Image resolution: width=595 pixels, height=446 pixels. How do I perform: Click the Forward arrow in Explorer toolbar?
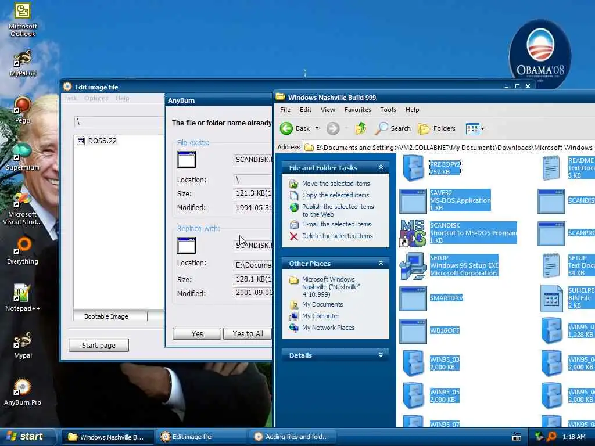click(333, 128)
